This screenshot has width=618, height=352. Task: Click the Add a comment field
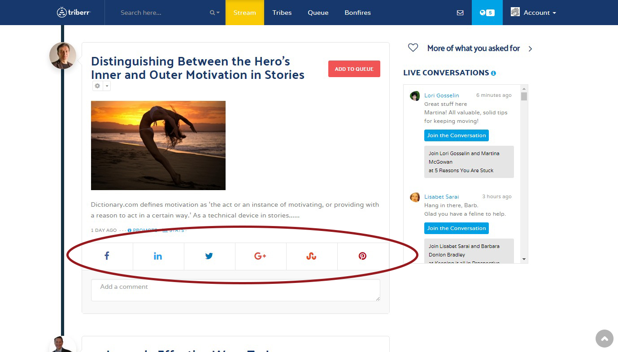pos(235,290)
